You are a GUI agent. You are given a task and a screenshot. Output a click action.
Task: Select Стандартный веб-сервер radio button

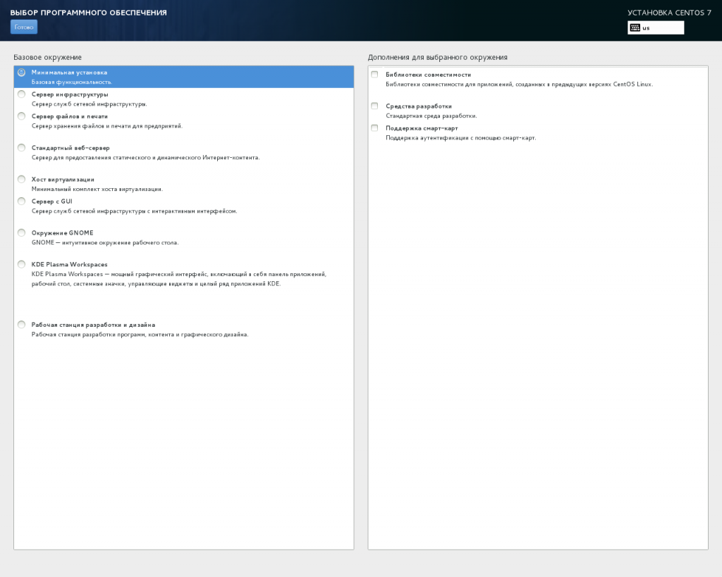point(22,148)
